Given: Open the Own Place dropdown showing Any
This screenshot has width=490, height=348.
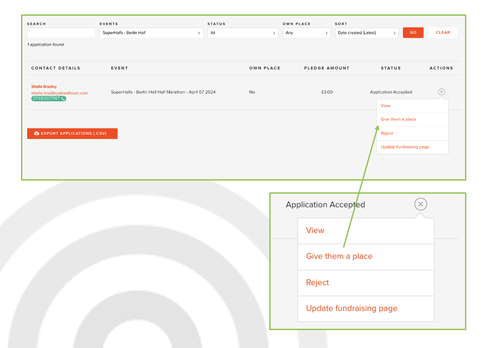Looking at the screenshot, I should [306, 32].
